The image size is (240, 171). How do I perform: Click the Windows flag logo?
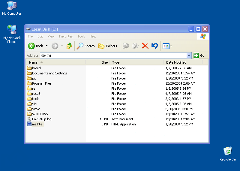[x=203, y=36]
